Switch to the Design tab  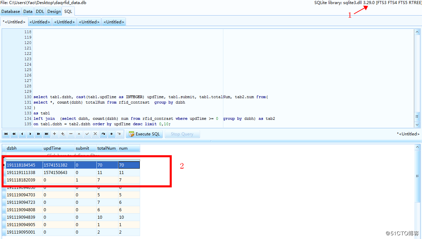click(54, 11)
